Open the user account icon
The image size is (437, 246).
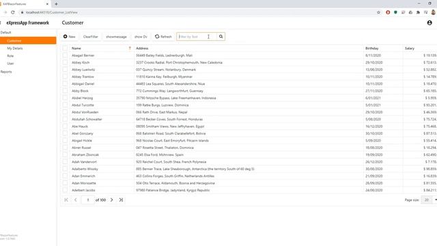[x=429, y=23]
